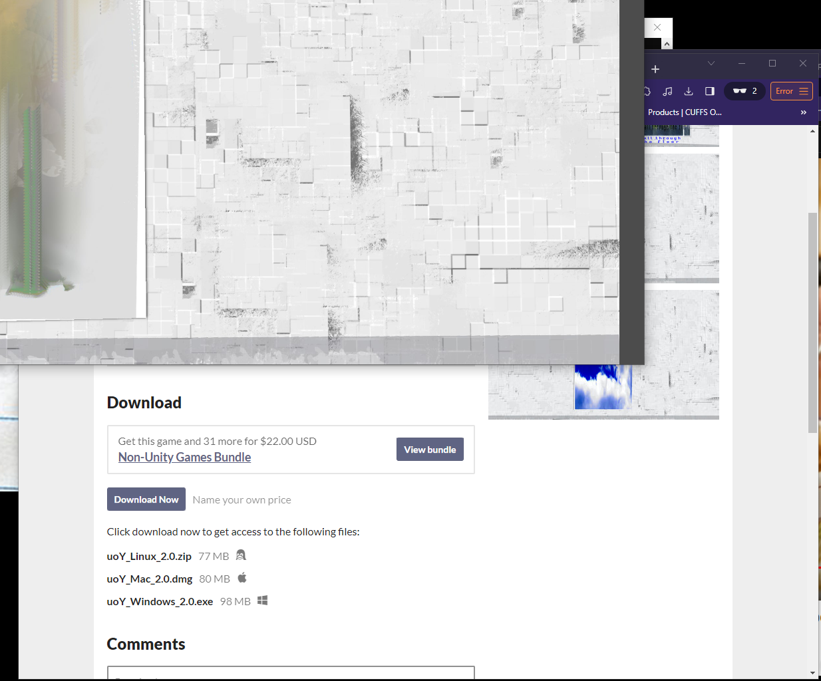821x681 pixels.
Task: Click 'Click download now to get access' text
Action: tap(234, 531)
